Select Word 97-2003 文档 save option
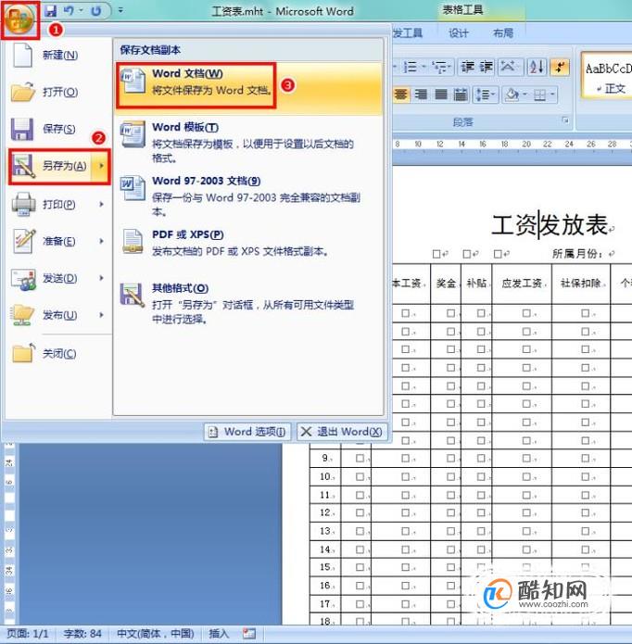The width and height of the screenshot is (632, 644). pos(249,196)
